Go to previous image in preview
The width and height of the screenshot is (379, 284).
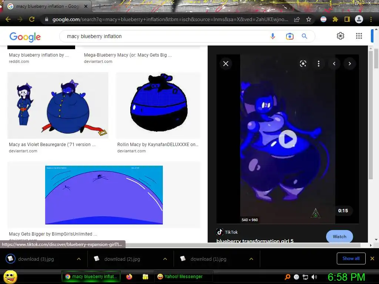(334, 64)
